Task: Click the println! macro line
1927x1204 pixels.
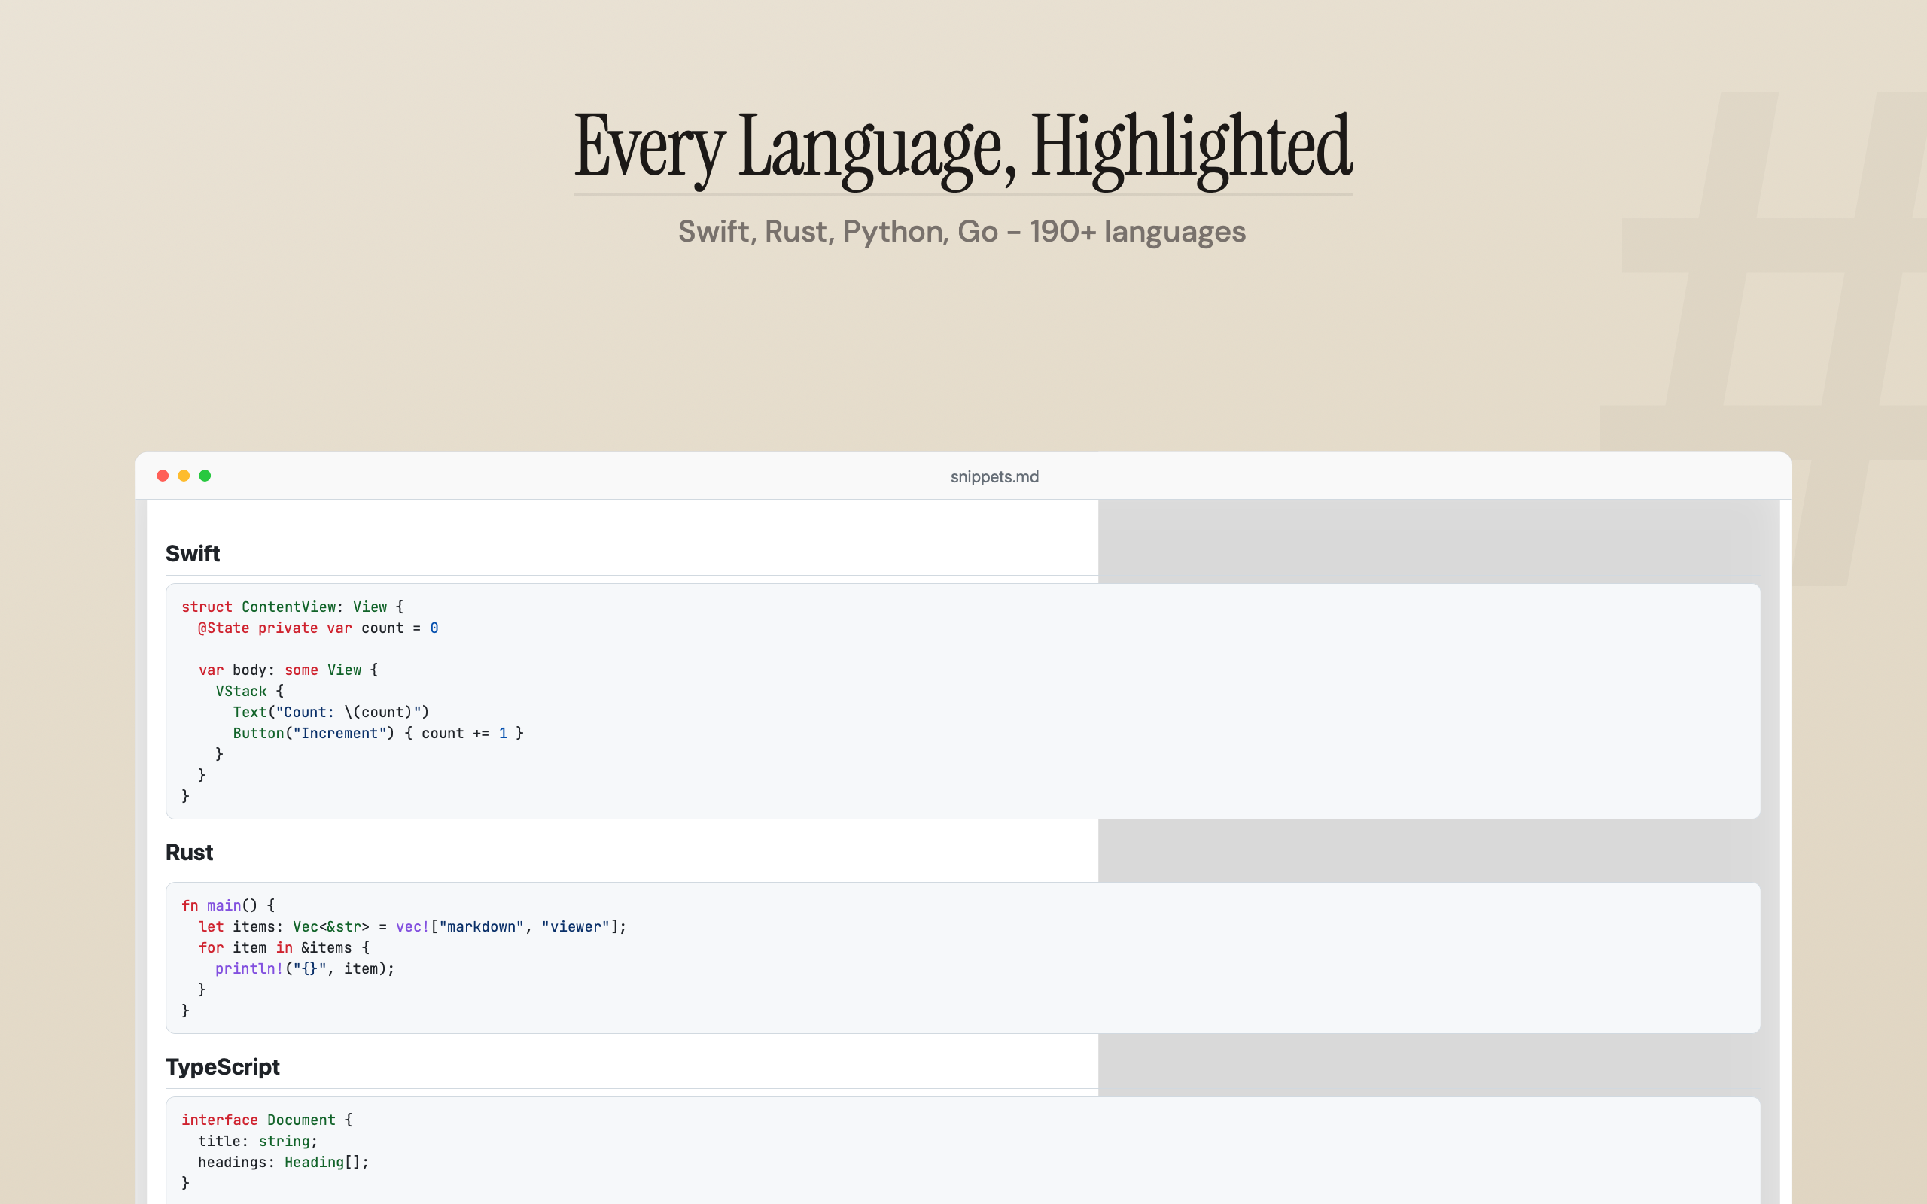Action: [304, 969]
